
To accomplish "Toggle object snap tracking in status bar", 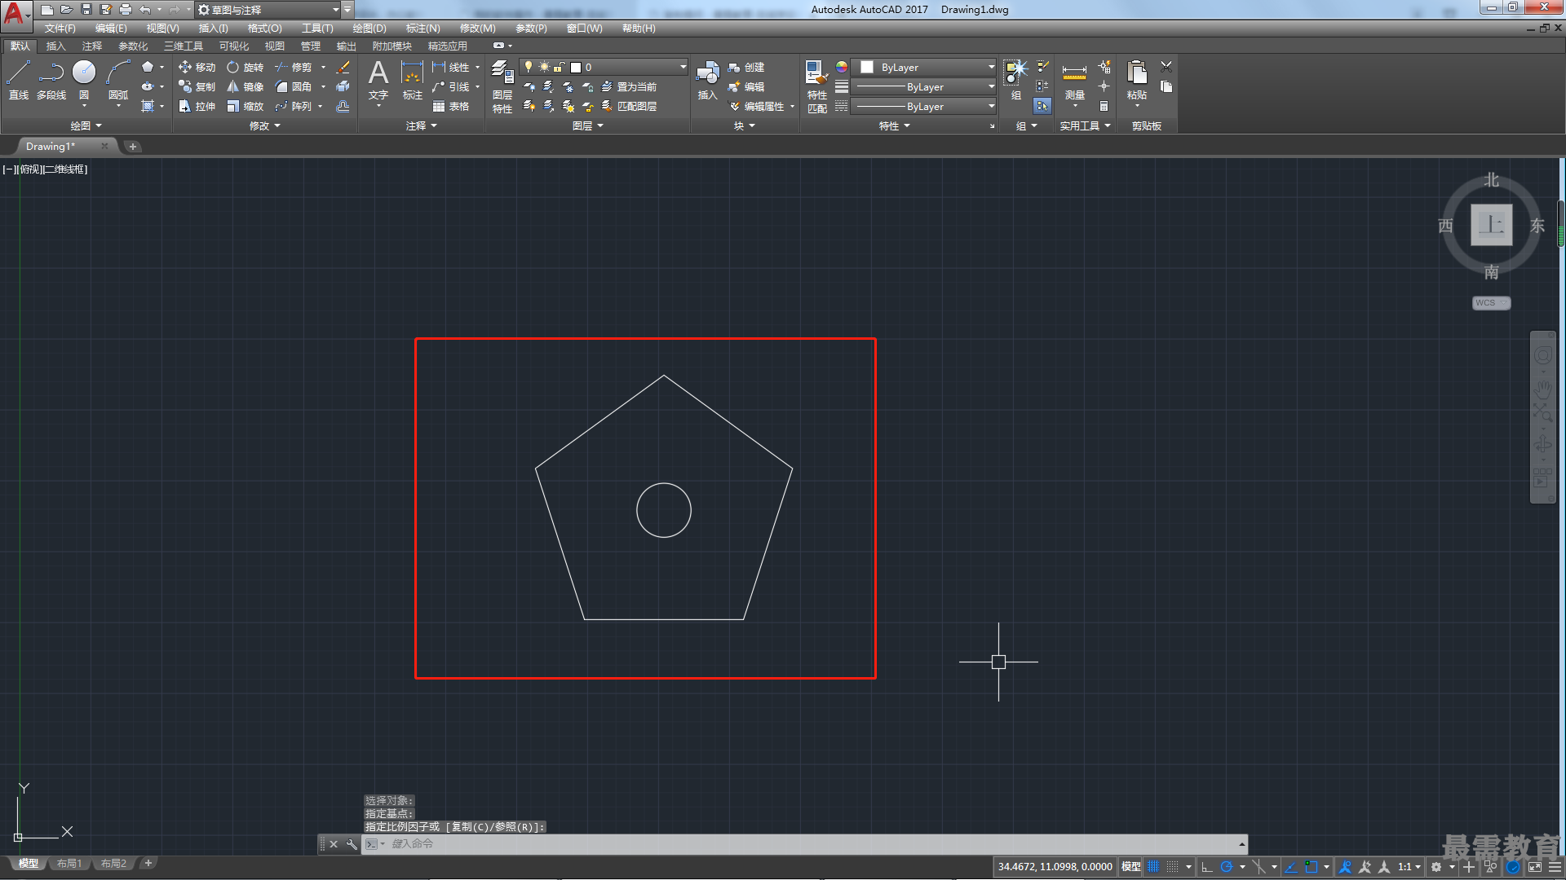I will tap(1291, 867).
